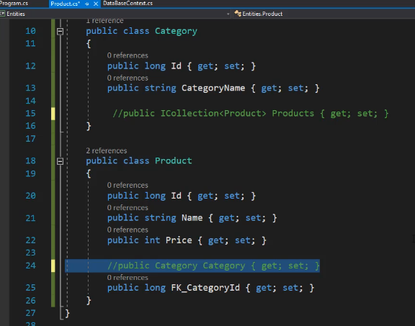Pin the Product.cs tab
The width and height of the screenshot is (415, 326).
[86, 4]
